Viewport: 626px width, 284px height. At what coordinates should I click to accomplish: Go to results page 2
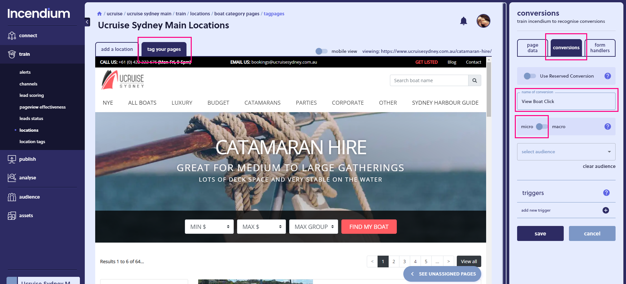click(394, 262)
